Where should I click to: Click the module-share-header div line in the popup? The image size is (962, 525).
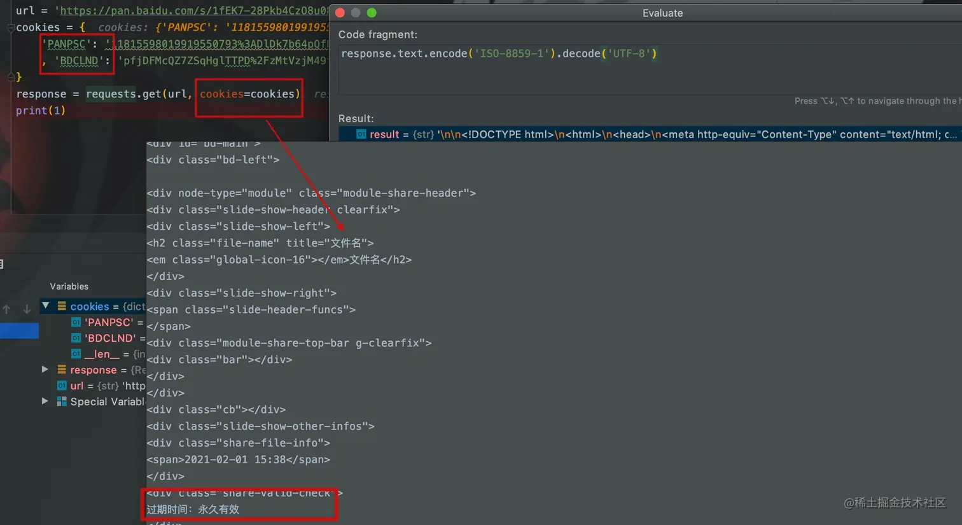(x=311, y=193)
